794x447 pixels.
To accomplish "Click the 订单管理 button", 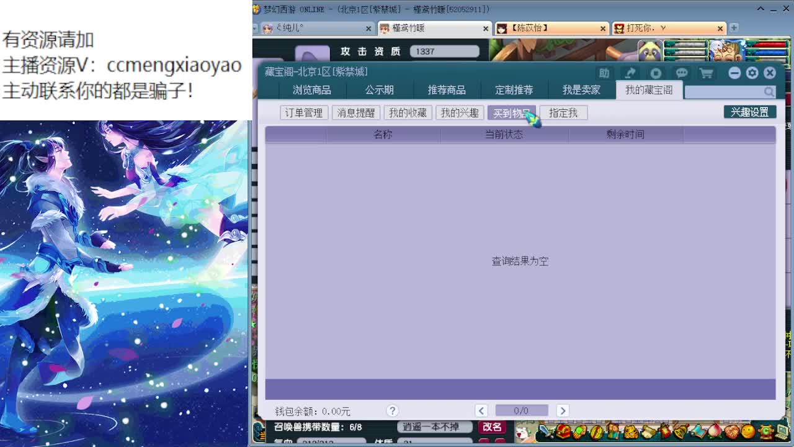I will click(304, 112).
